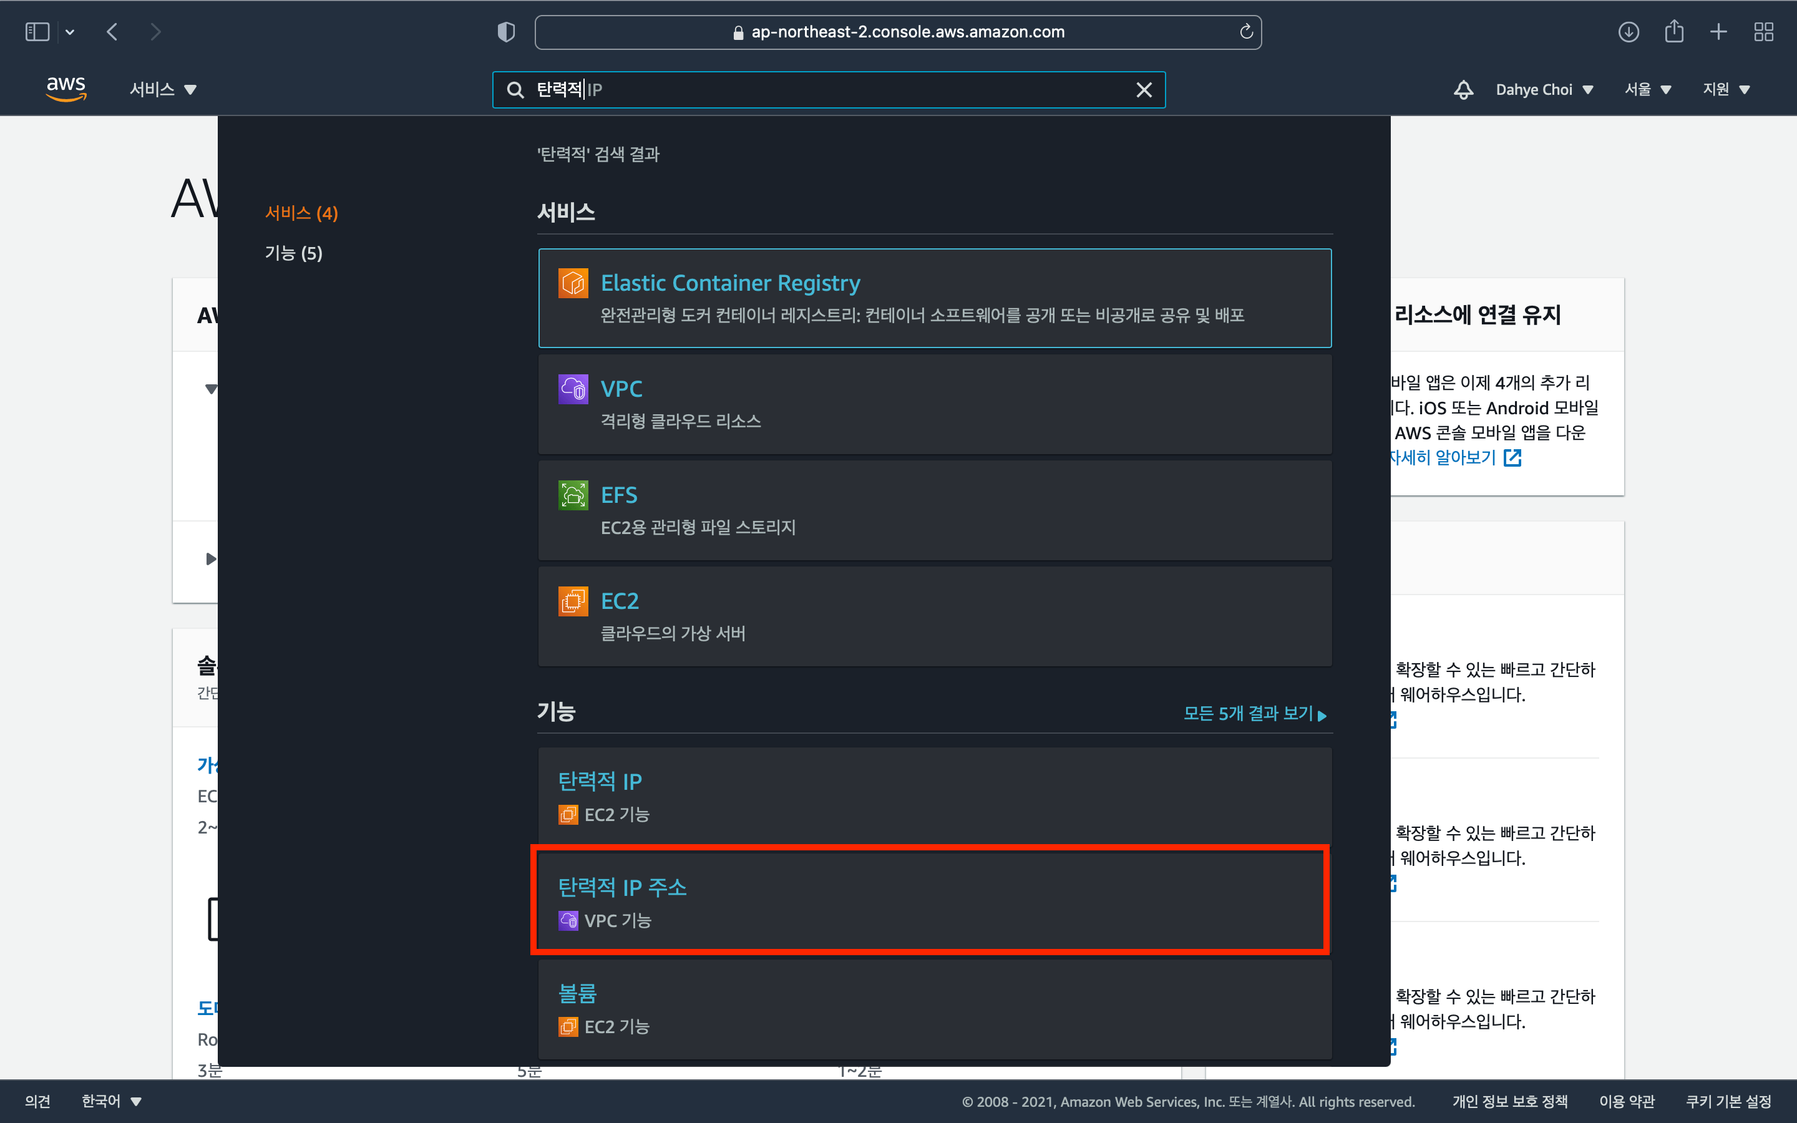View all 5 feature results link
This screenshot has width=1797, height=1123.
pyautogui.click(x=1254, y=714)
